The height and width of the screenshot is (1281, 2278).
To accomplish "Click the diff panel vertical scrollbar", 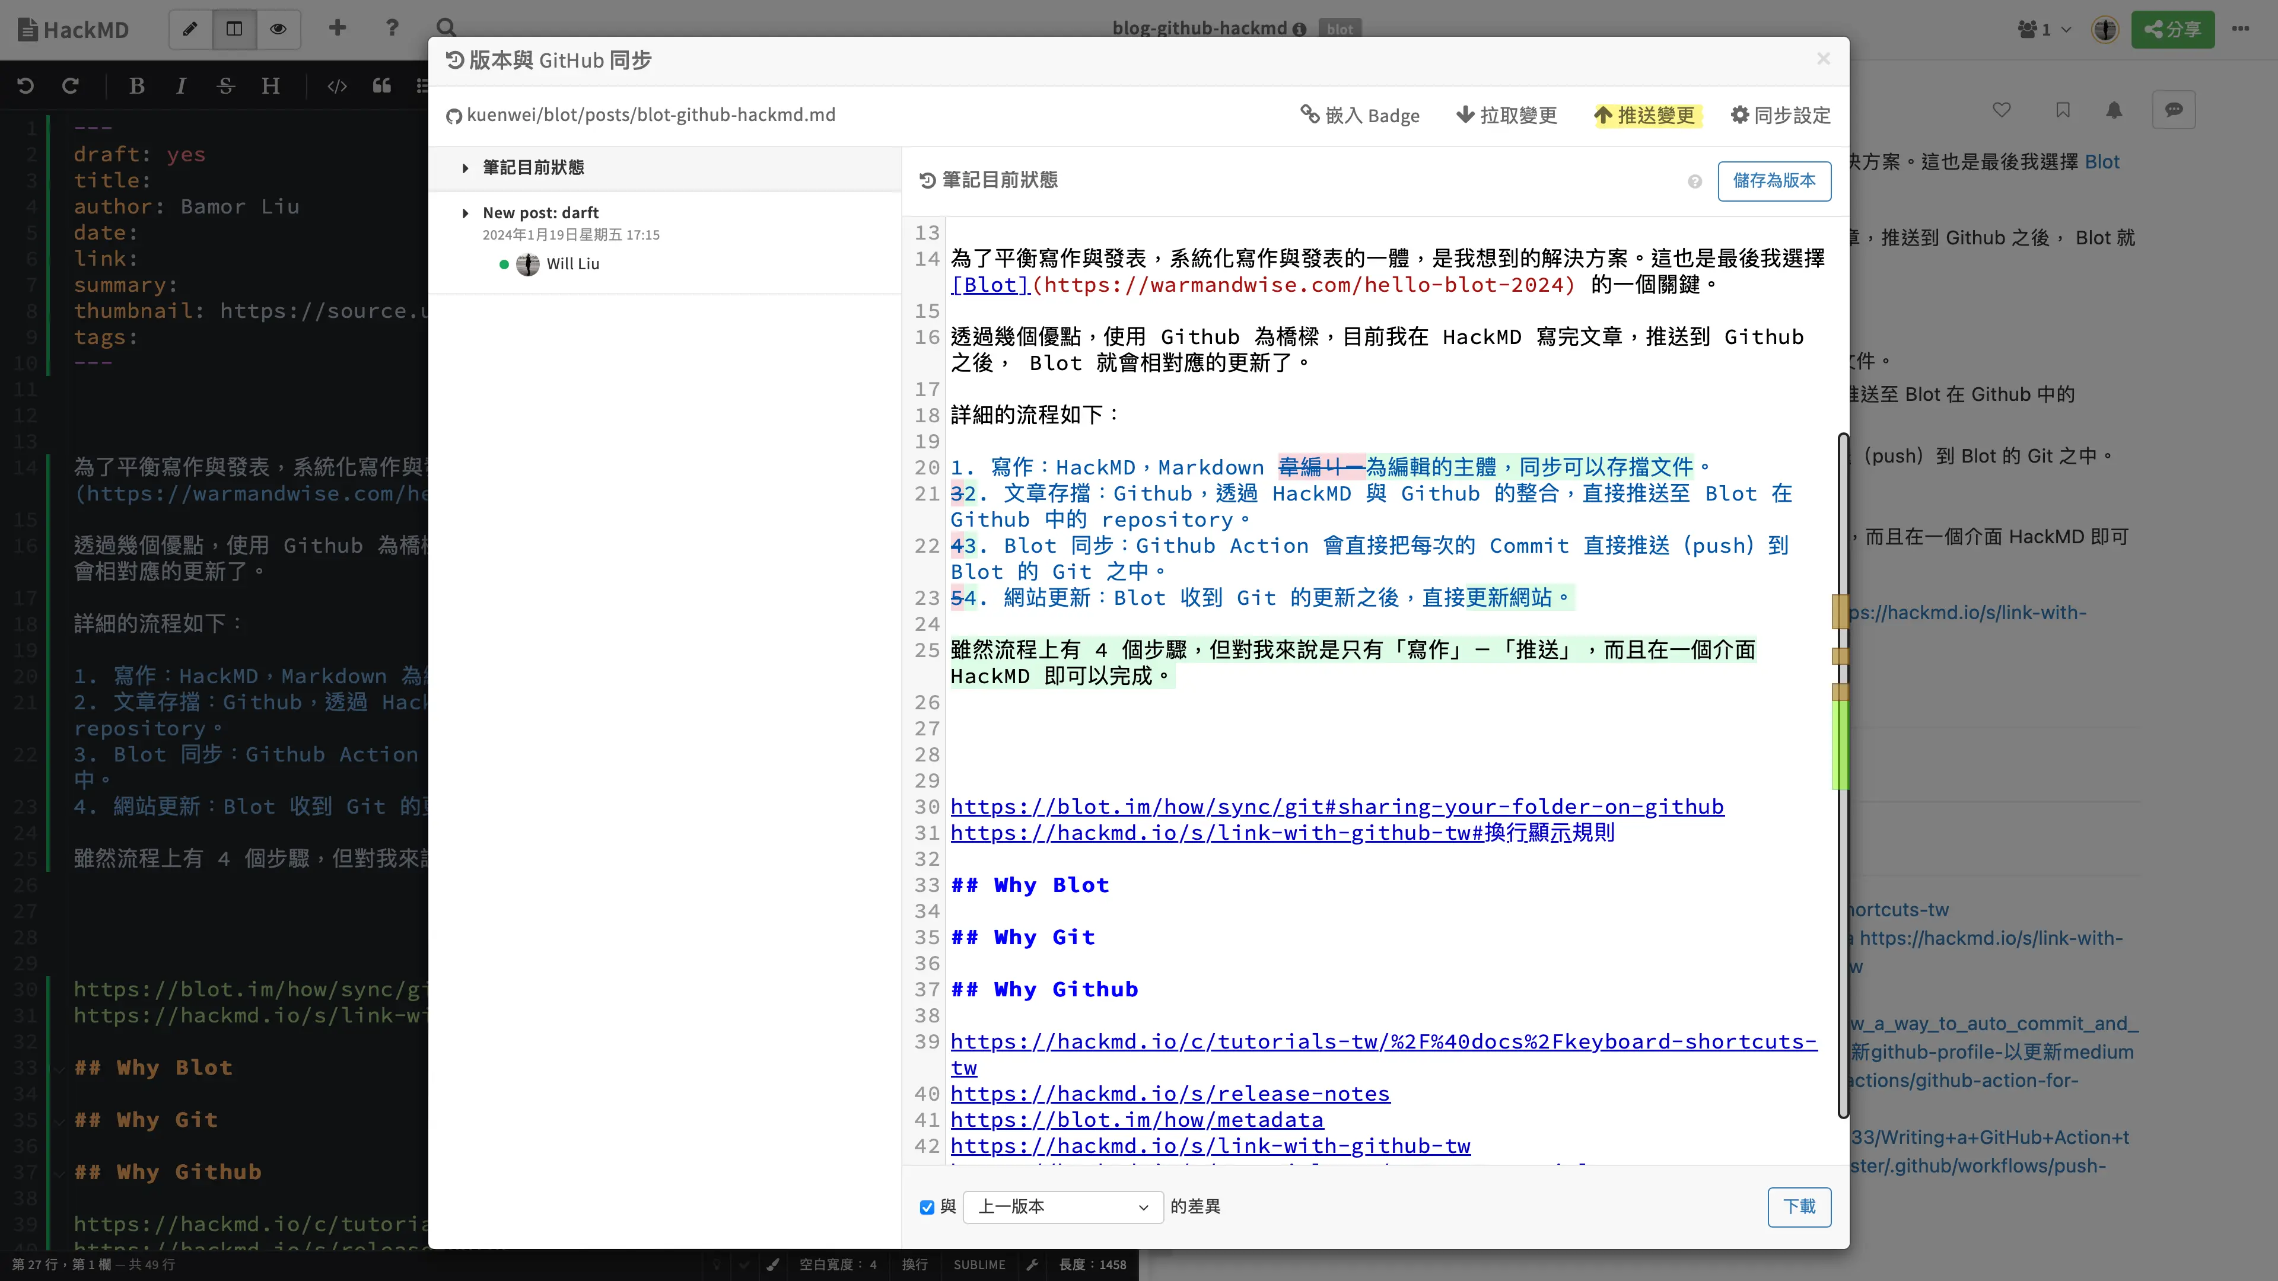I will [1843, 776].
